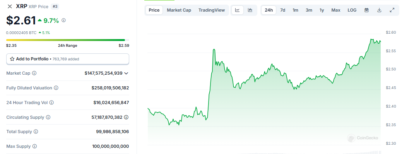Download chart data icon

point(379,10)
